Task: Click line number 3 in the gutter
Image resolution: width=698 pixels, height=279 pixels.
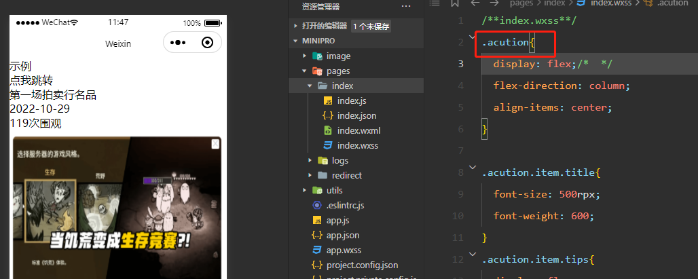Action: point(461,64)
